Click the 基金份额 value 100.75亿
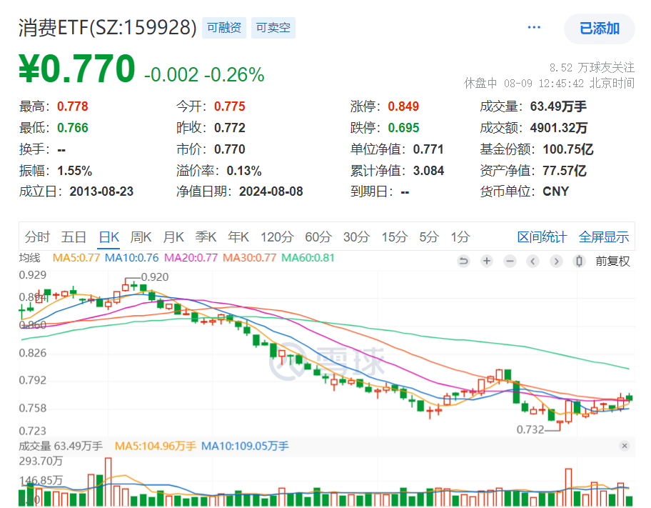651x508 pixels. (568, 149)
